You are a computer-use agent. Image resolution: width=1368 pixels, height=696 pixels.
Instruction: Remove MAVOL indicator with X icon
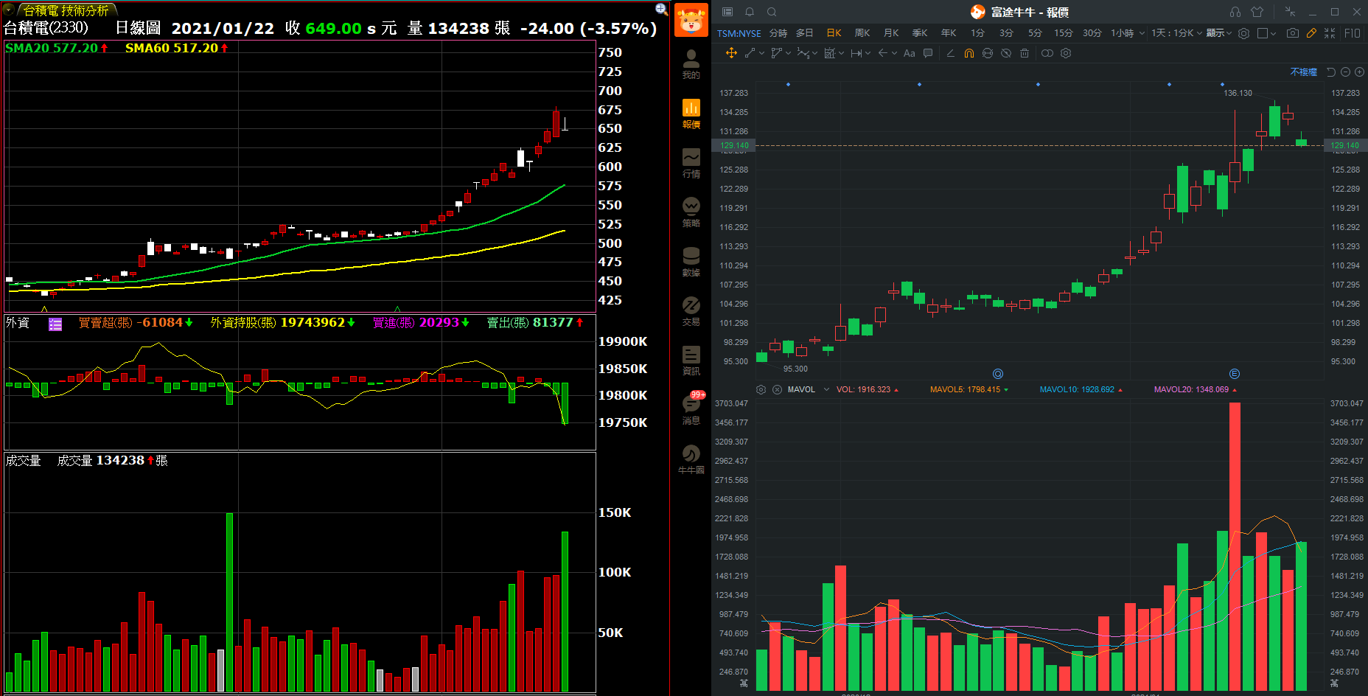[x=777, y=389]
